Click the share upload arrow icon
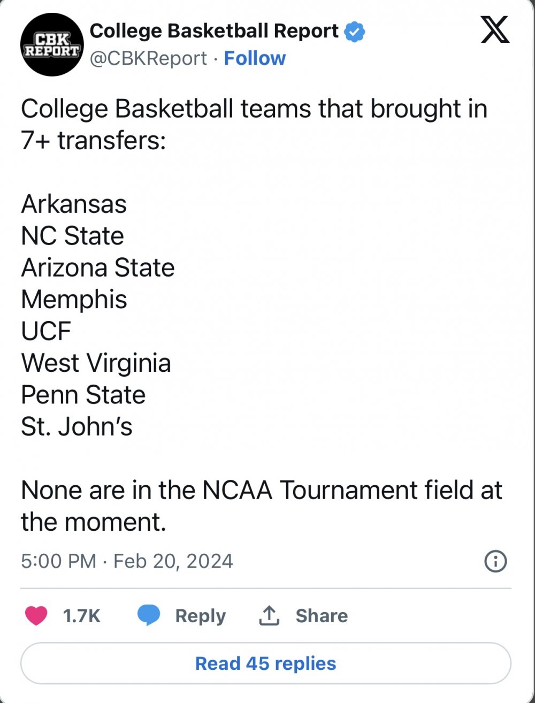 [269, 616]
